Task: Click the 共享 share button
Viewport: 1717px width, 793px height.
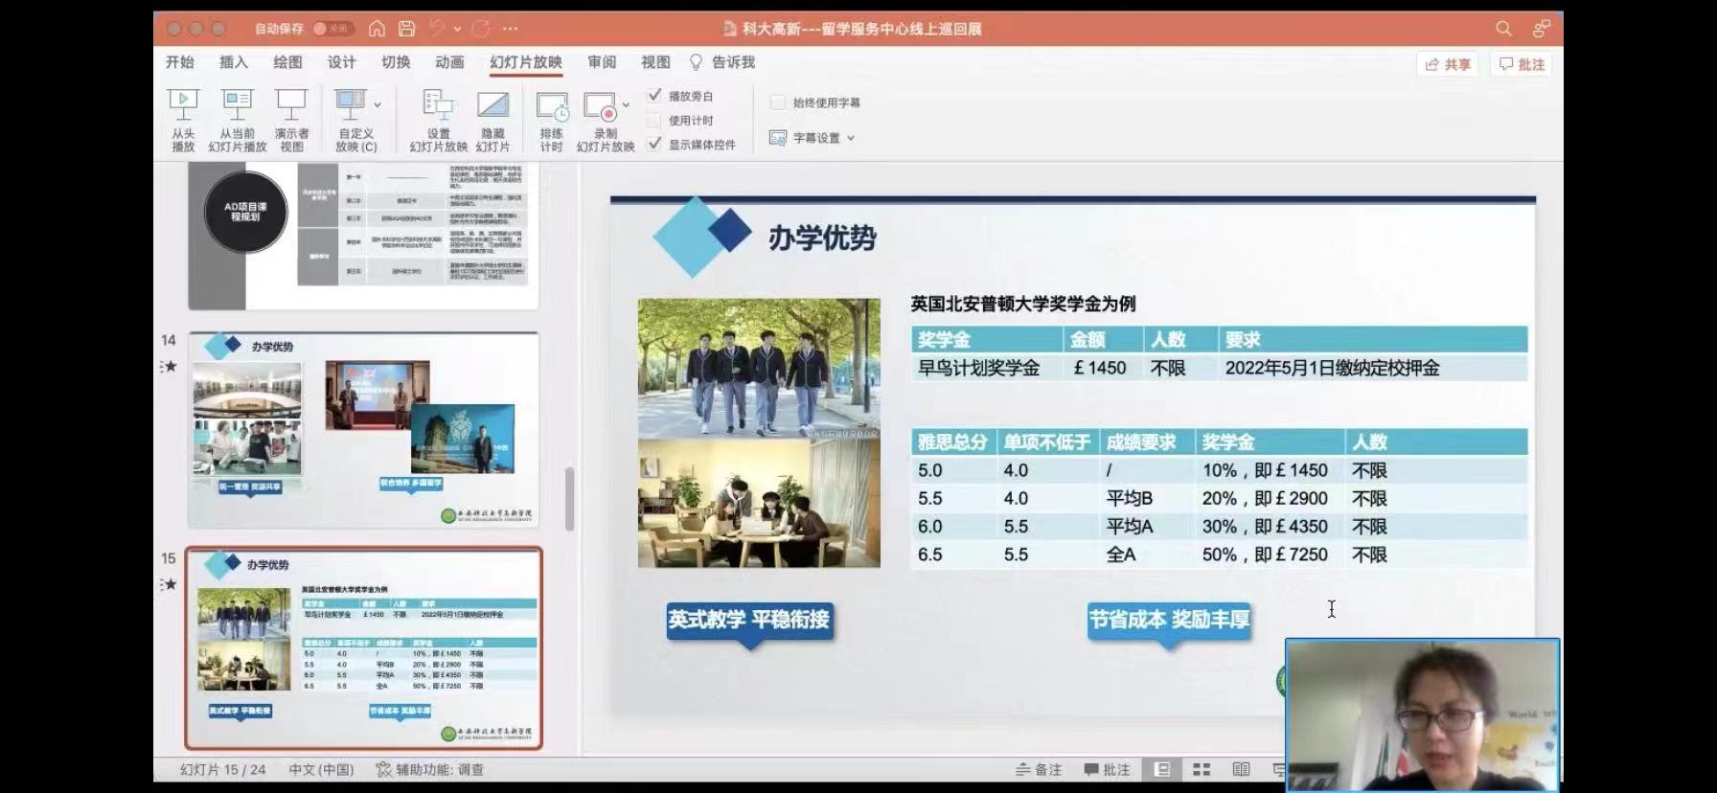Action: pos(1447,64)
